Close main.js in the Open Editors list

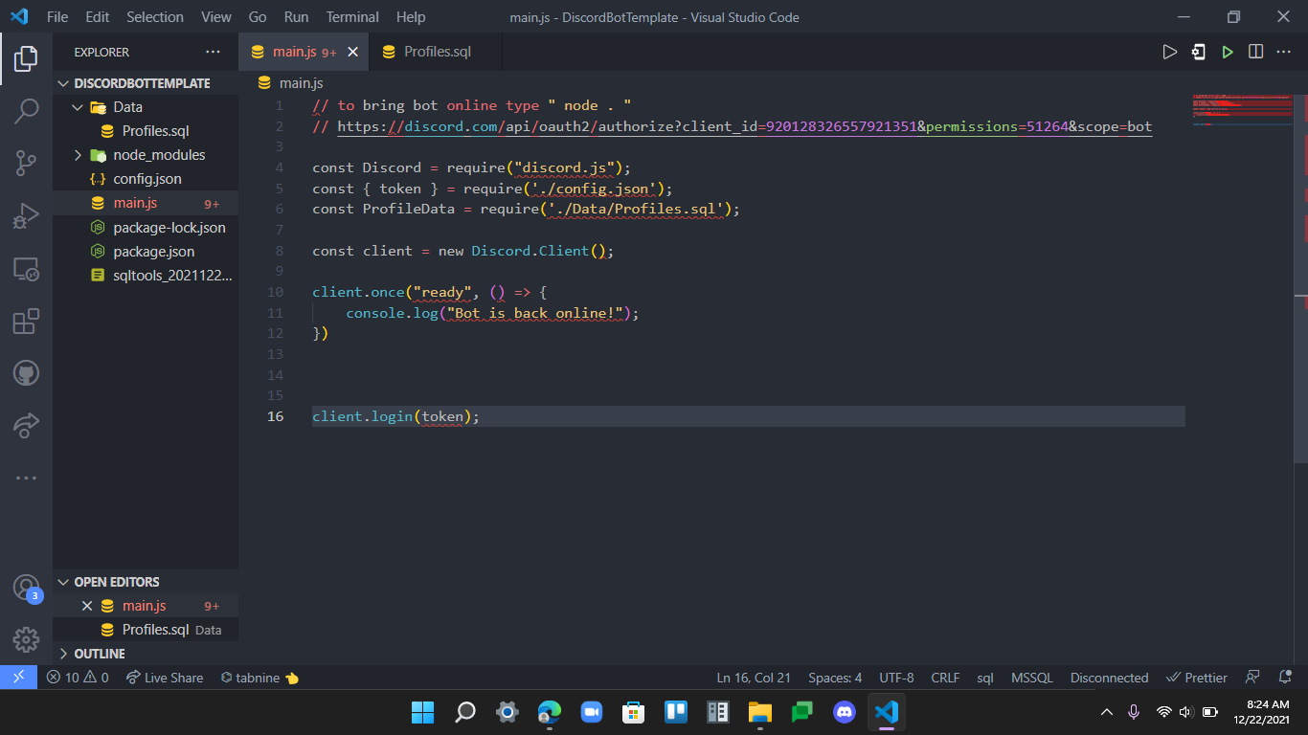click(87, 606)
